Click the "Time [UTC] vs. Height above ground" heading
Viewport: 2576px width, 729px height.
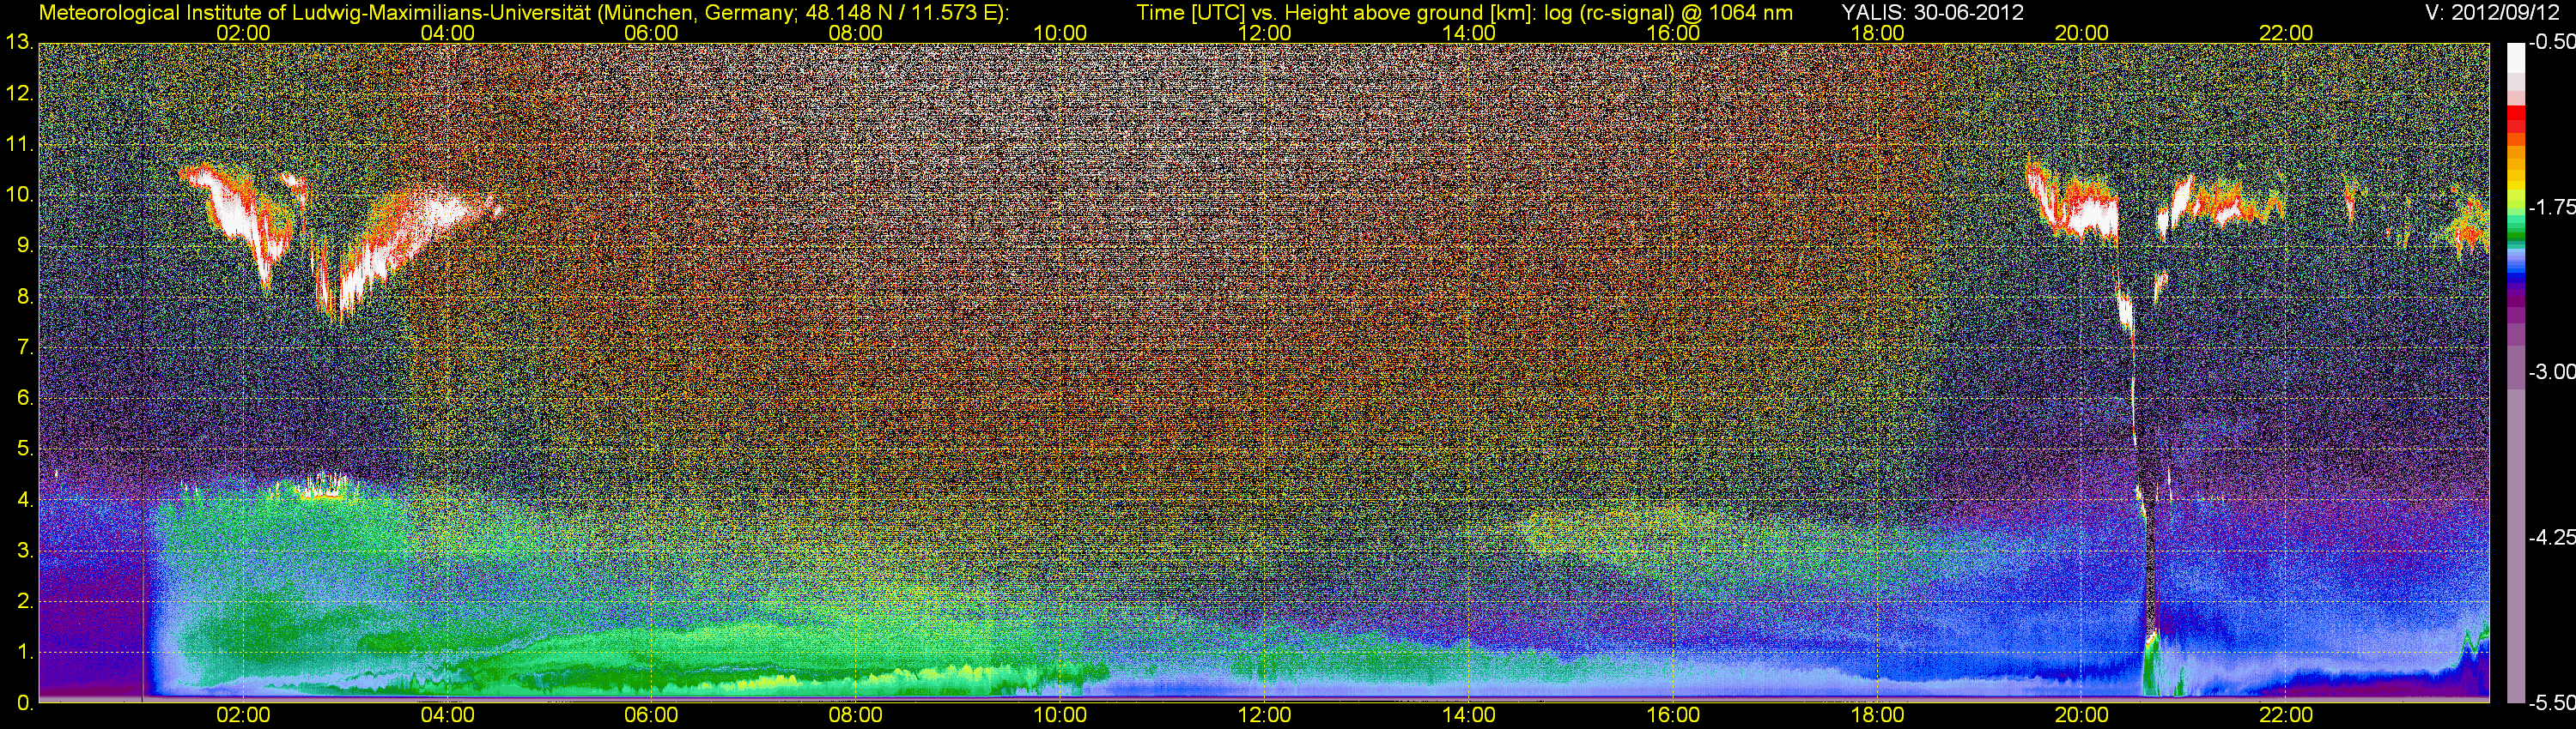click(x=1464, y=13)
